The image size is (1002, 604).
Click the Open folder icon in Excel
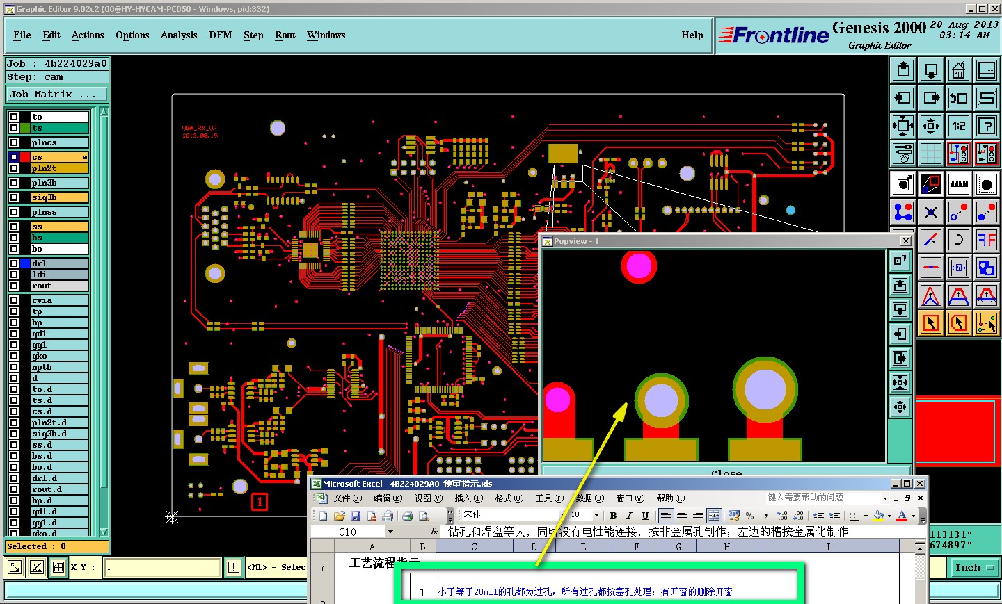340,516
